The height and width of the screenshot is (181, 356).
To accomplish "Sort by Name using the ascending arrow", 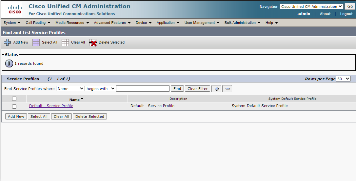I will pos(82,98).
